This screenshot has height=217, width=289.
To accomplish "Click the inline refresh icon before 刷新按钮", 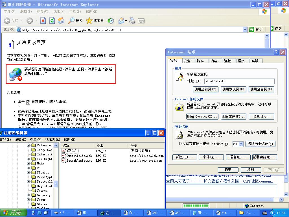I will [x=29, y=102].
